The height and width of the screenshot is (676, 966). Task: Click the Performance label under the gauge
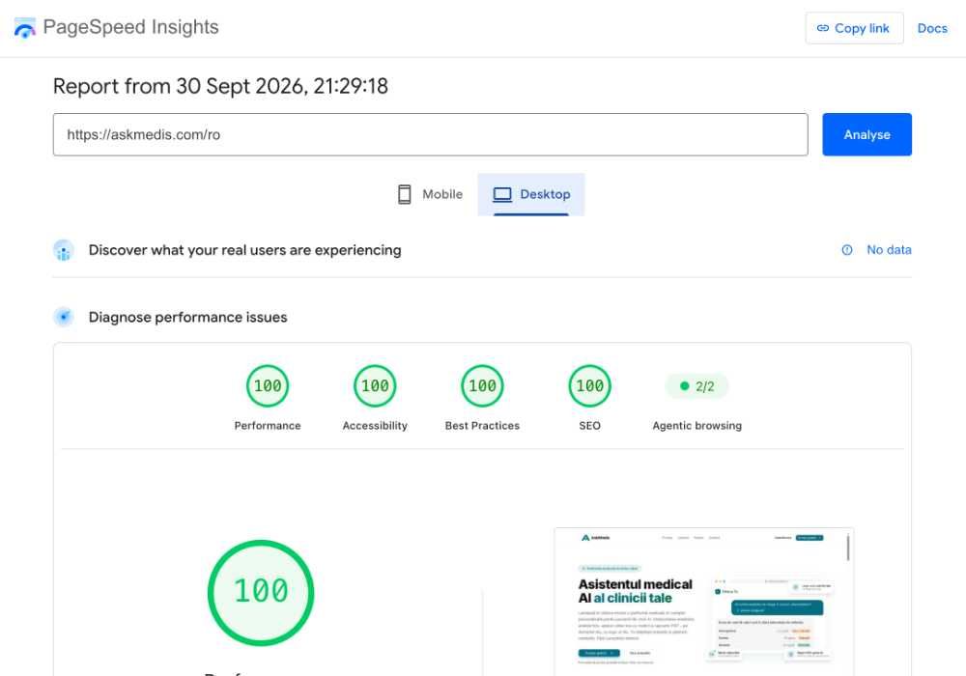(268, 426)
